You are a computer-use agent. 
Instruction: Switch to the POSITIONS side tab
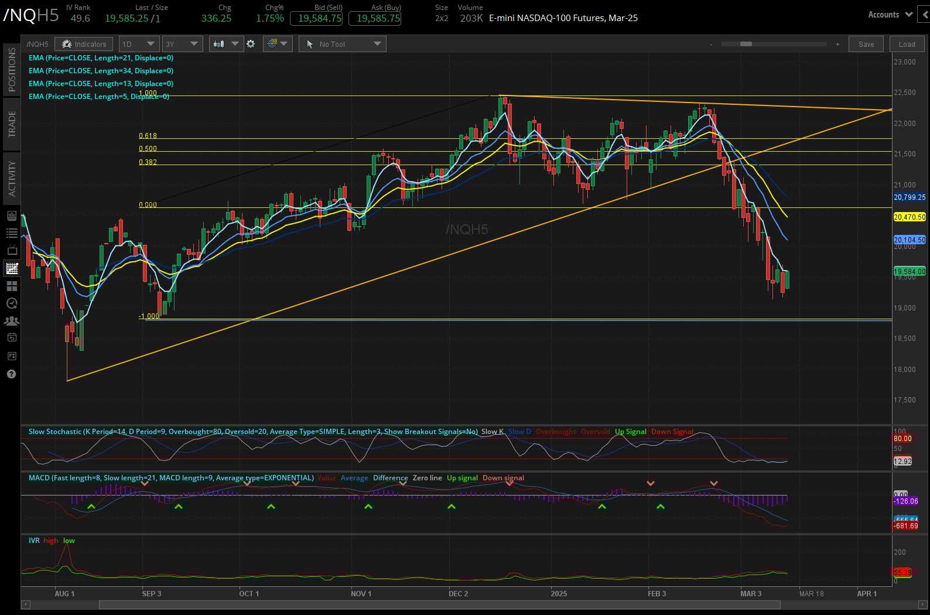coord(12,69)
